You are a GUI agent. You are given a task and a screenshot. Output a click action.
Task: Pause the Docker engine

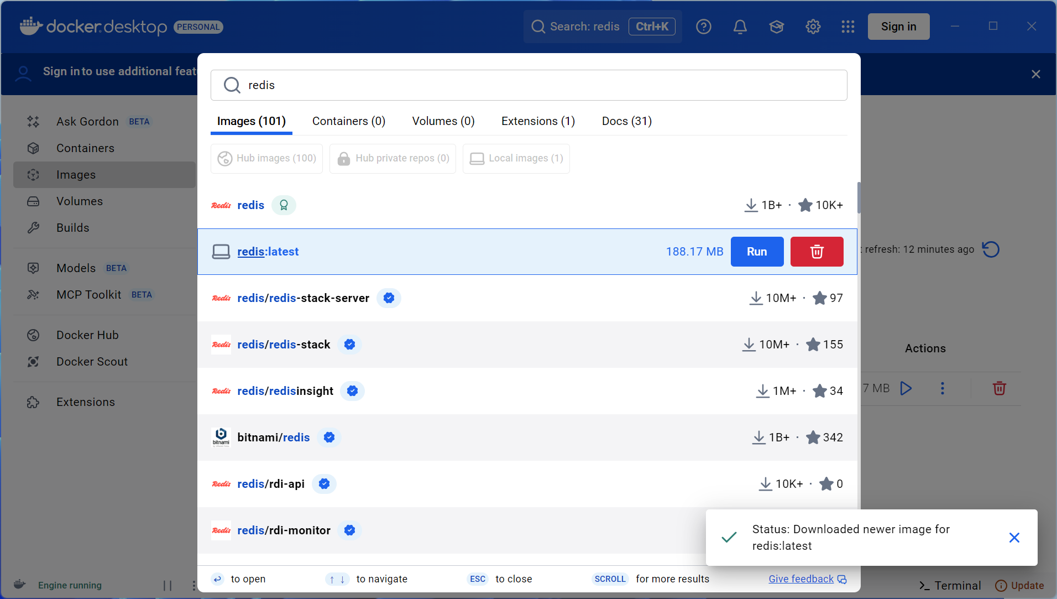[168, 585]
